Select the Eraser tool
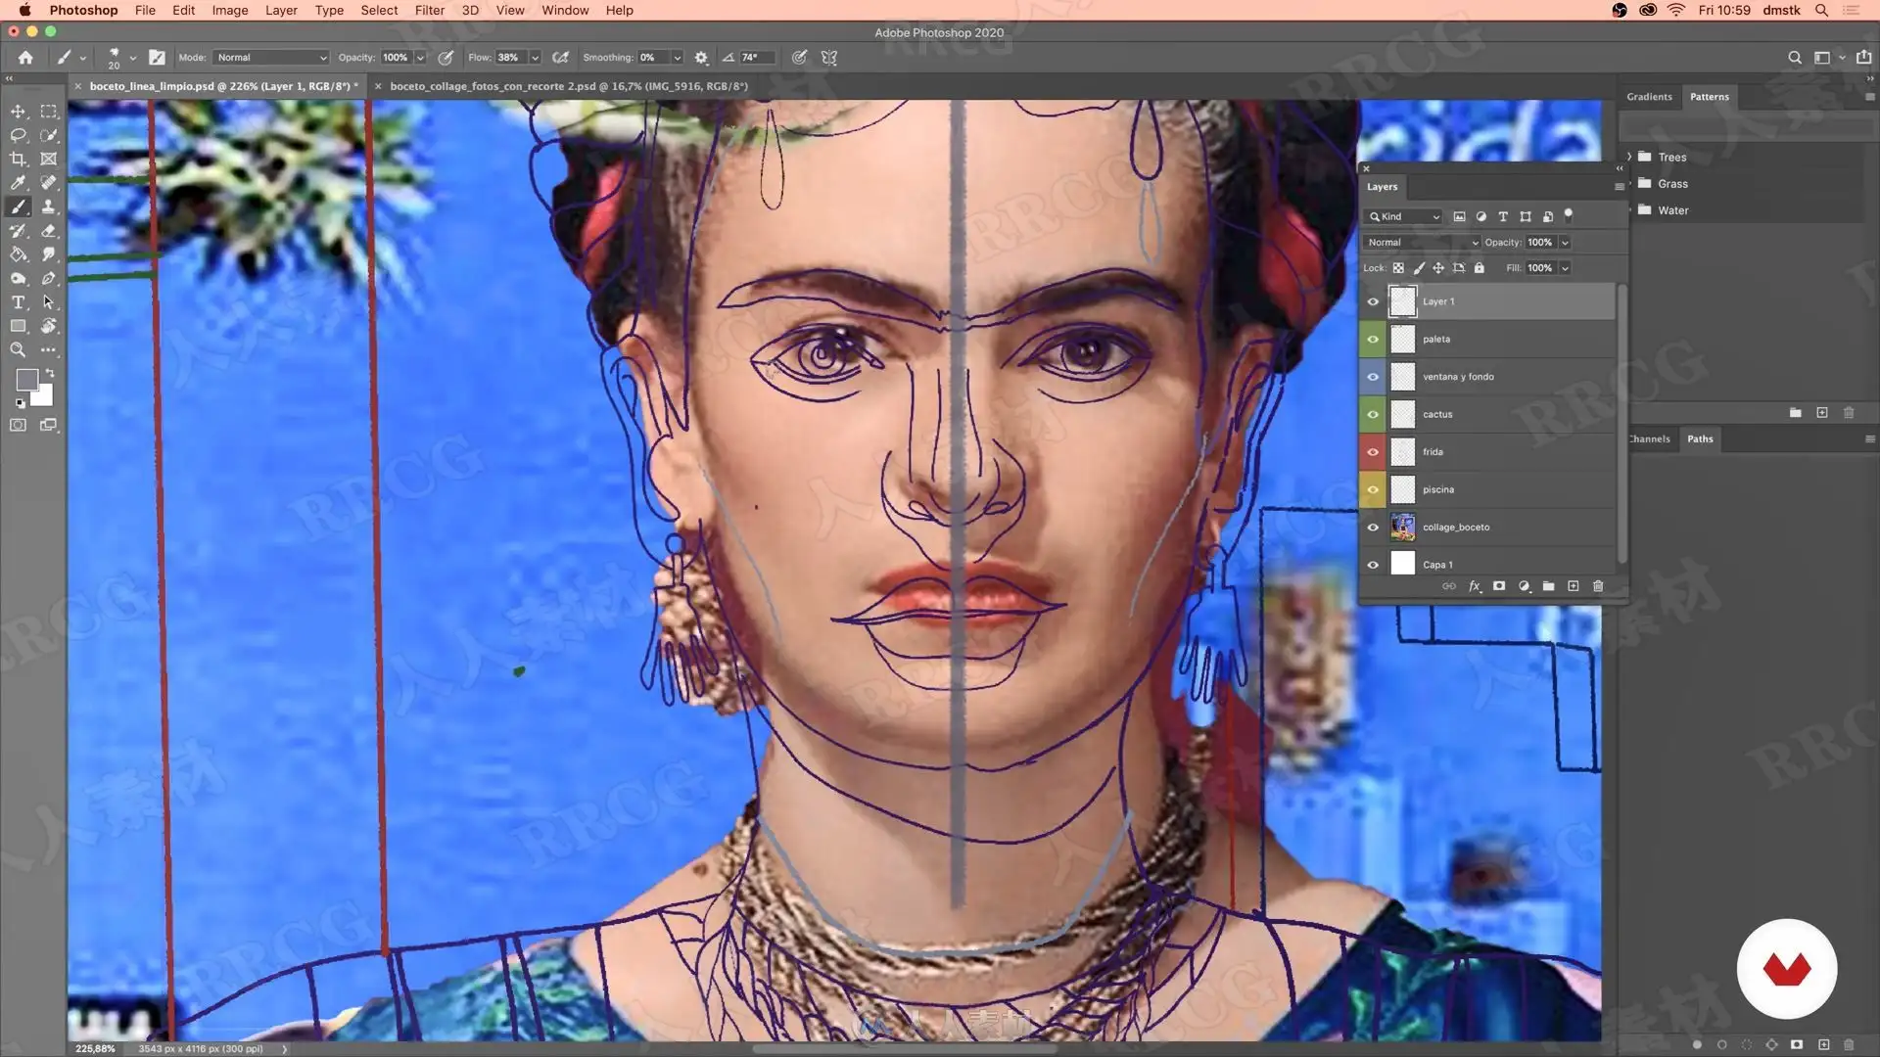The width and height of the screenshot is (1880, 1057). coord(48,231)
